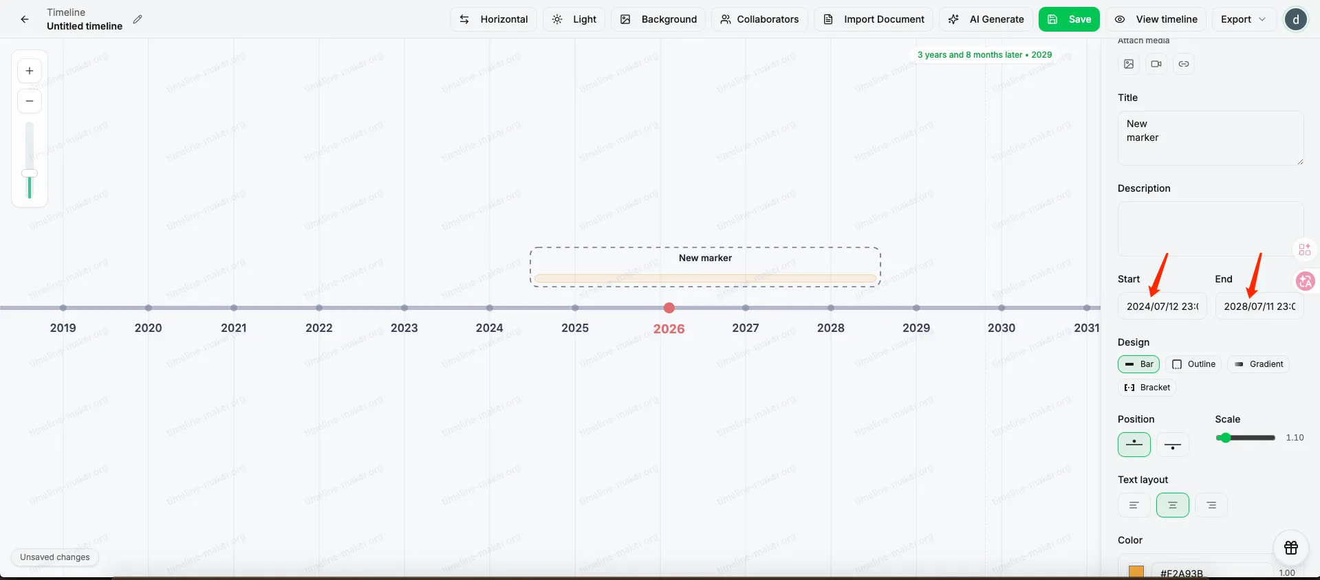Viewport: 1320px width, 580px height.
Task: Open the user avatar 'd' menu
Action: click(x=1296, y=19)
